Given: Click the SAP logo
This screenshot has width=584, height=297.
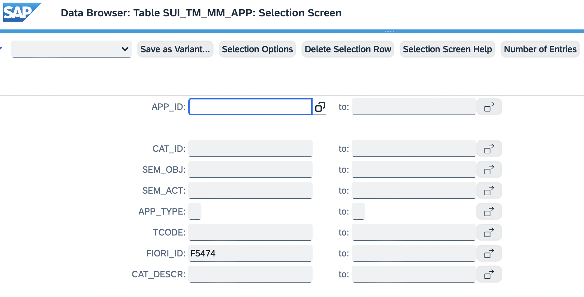Looking at the screenshot, I should coord(22,12).
